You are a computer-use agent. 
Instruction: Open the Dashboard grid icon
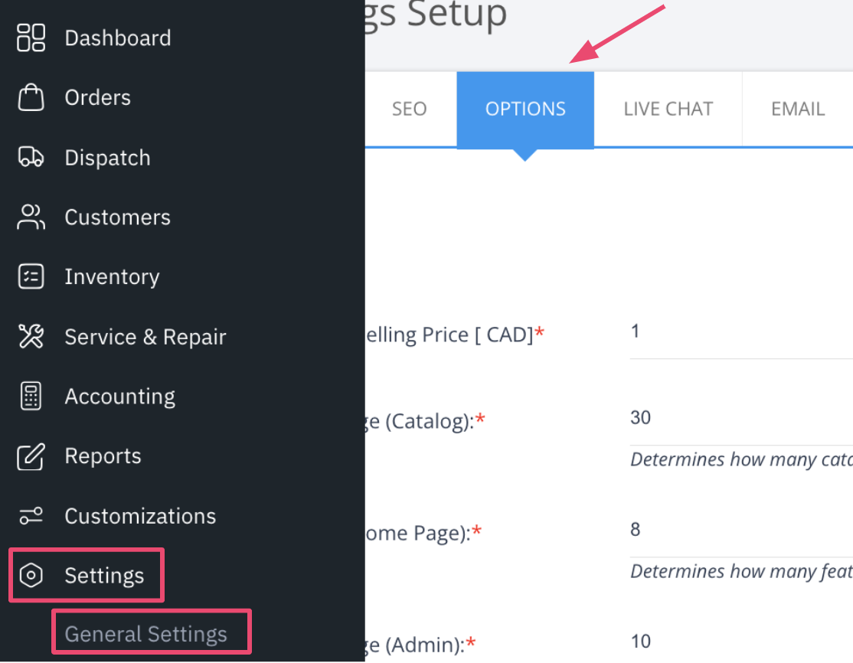tap(31, 38)
